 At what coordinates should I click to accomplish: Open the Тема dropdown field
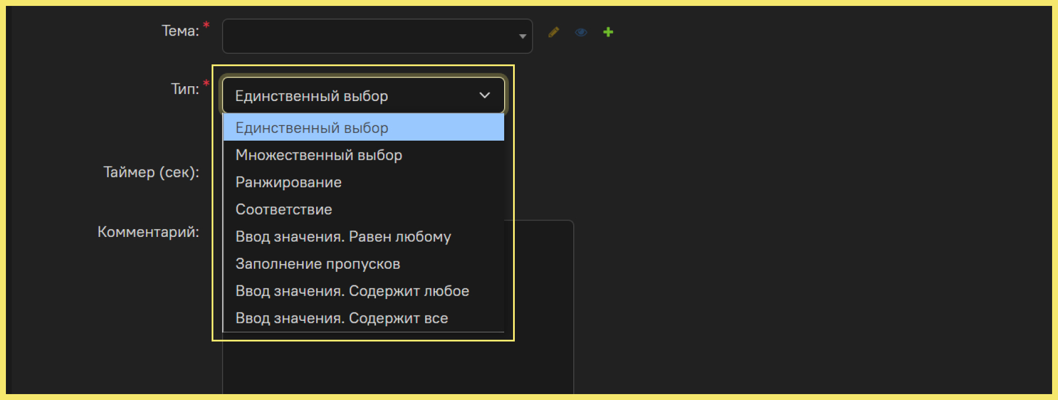377,36
